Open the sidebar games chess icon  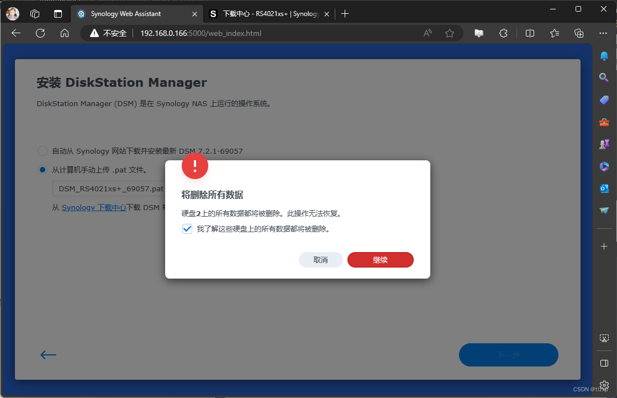coord(604,144)
